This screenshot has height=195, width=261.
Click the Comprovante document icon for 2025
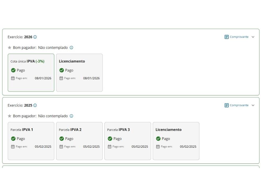(227, 105)
